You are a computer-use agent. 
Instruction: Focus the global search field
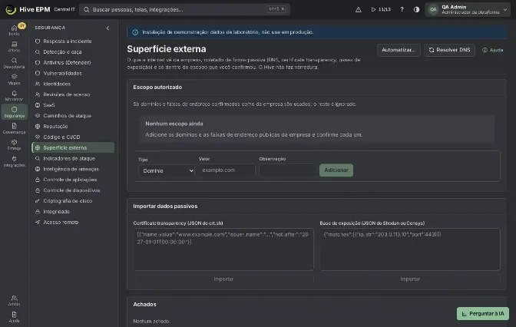click(184, 9)
